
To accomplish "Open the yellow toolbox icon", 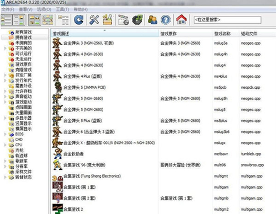I will (108, 20).
